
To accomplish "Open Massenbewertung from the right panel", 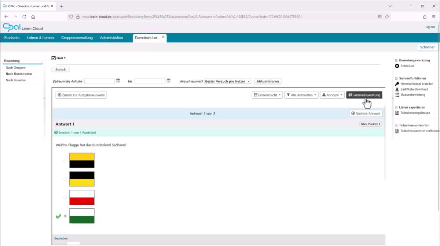I will (x=412, y=95).
